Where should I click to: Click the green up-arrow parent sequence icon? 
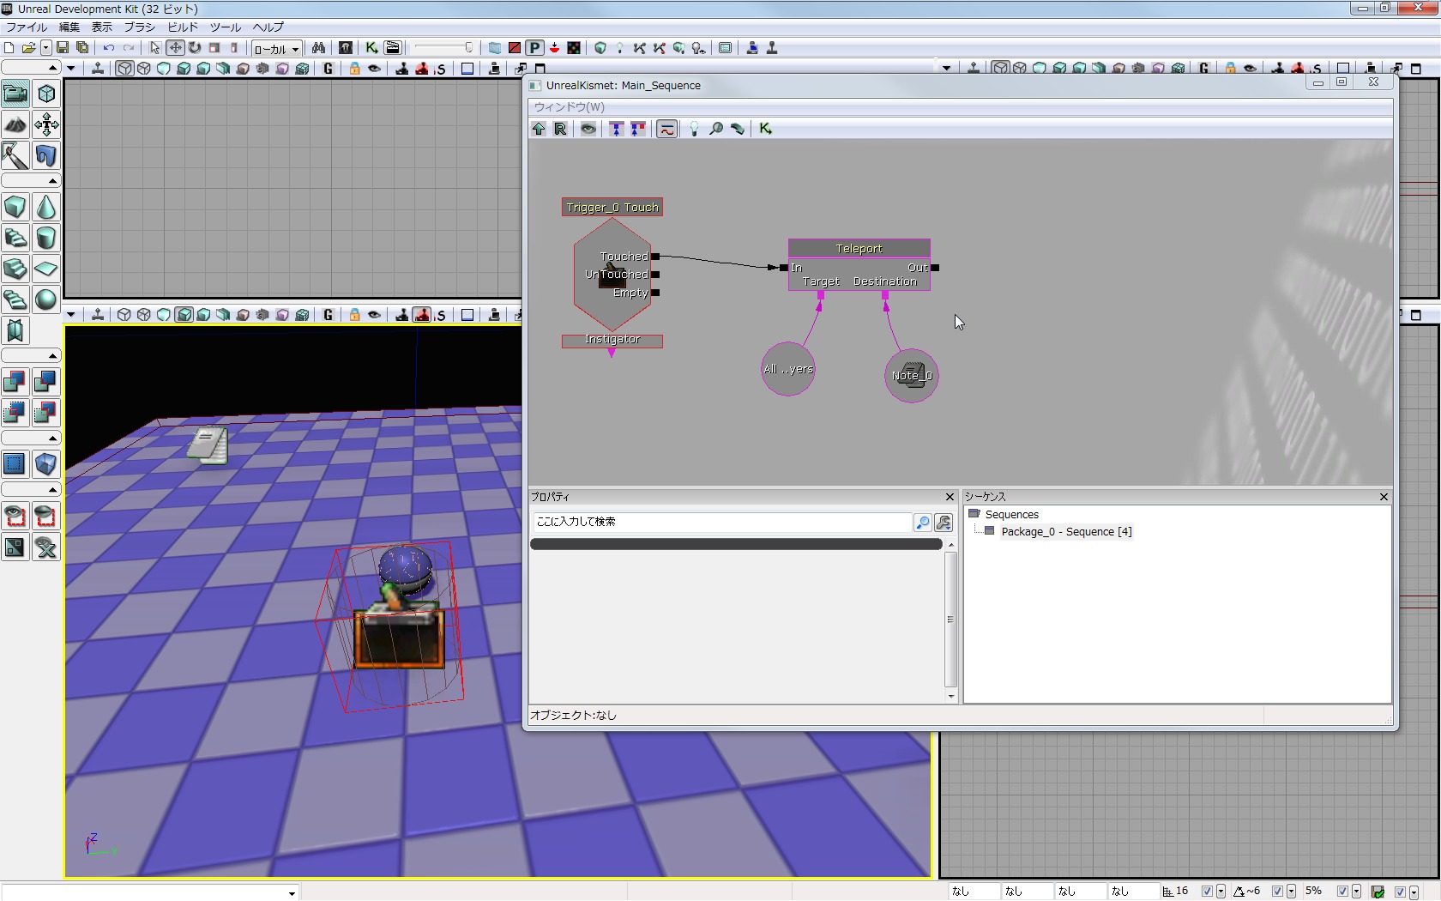click(539, 129)
